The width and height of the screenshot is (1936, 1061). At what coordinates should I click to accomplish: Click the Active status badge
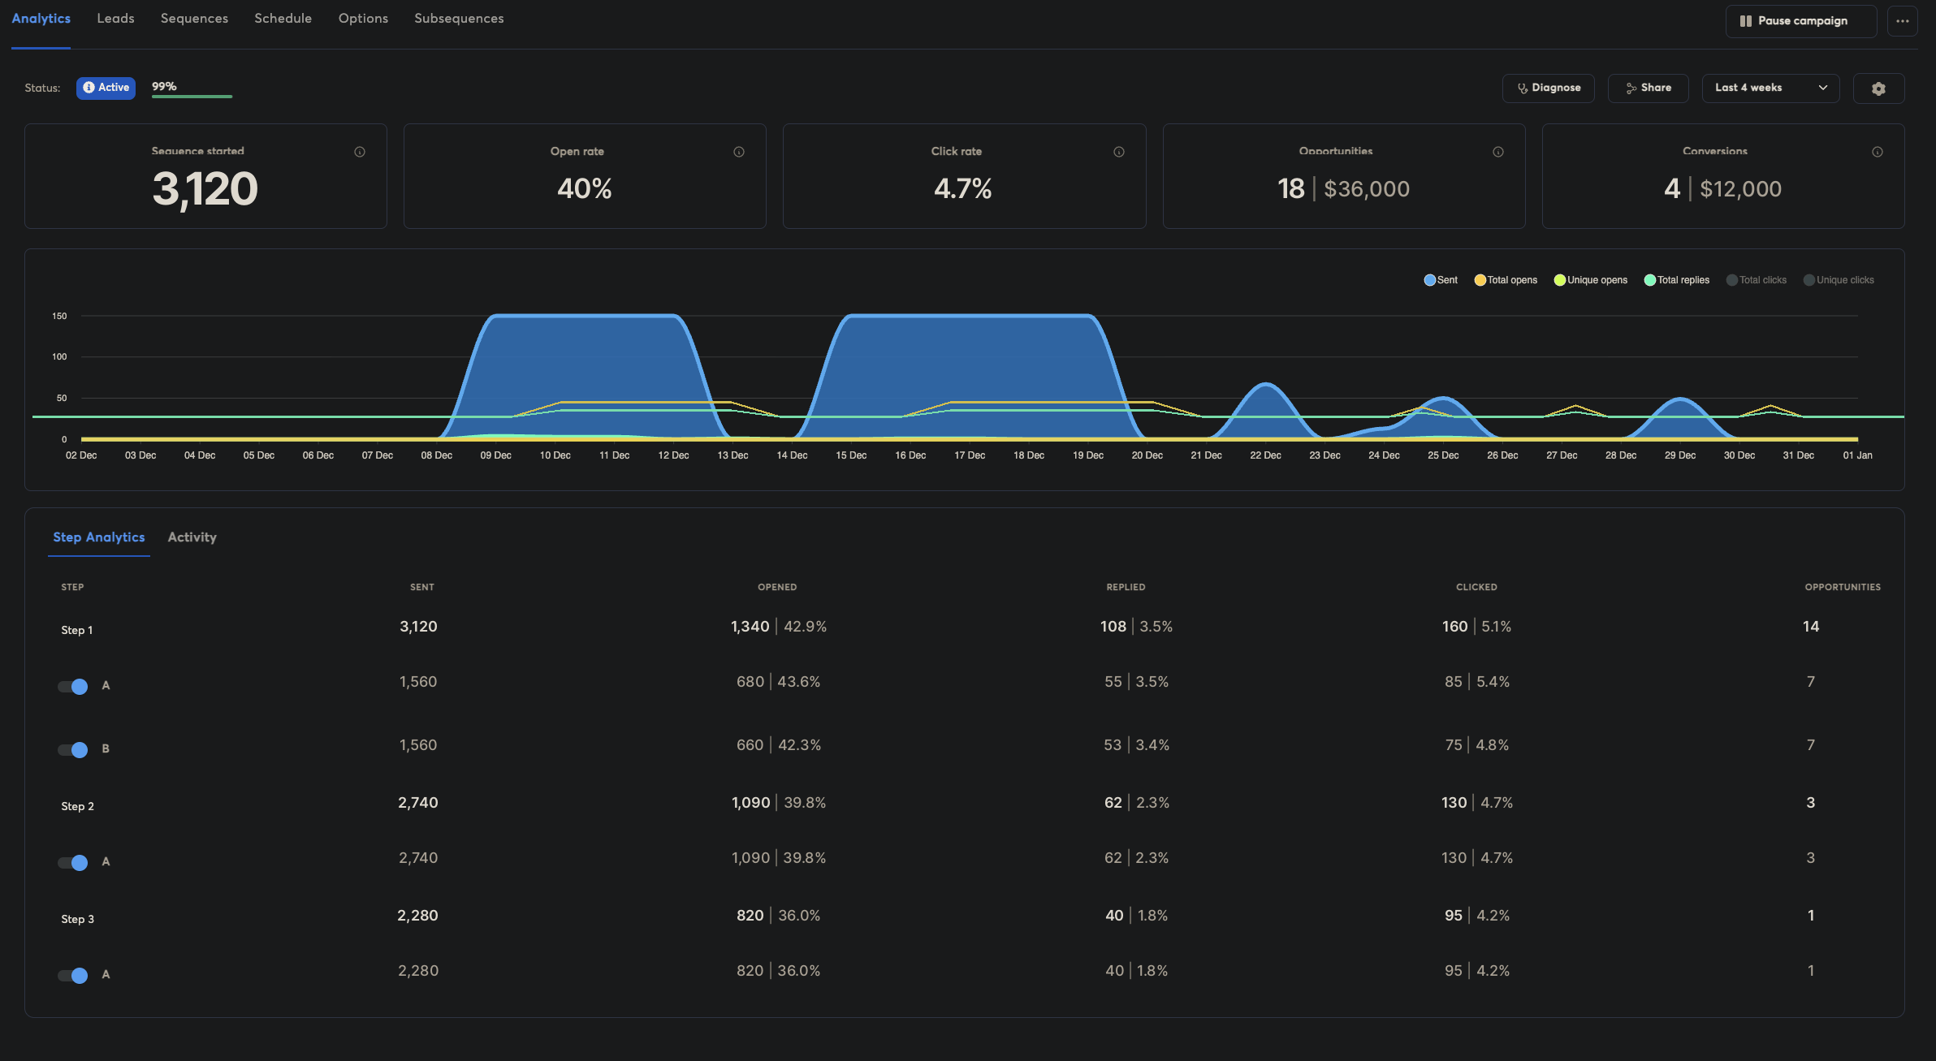click(106, 88)
